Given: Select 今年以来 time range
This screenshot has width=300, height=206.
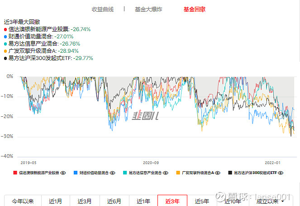Looking at the screenshot, I should (x=23, y=201).
